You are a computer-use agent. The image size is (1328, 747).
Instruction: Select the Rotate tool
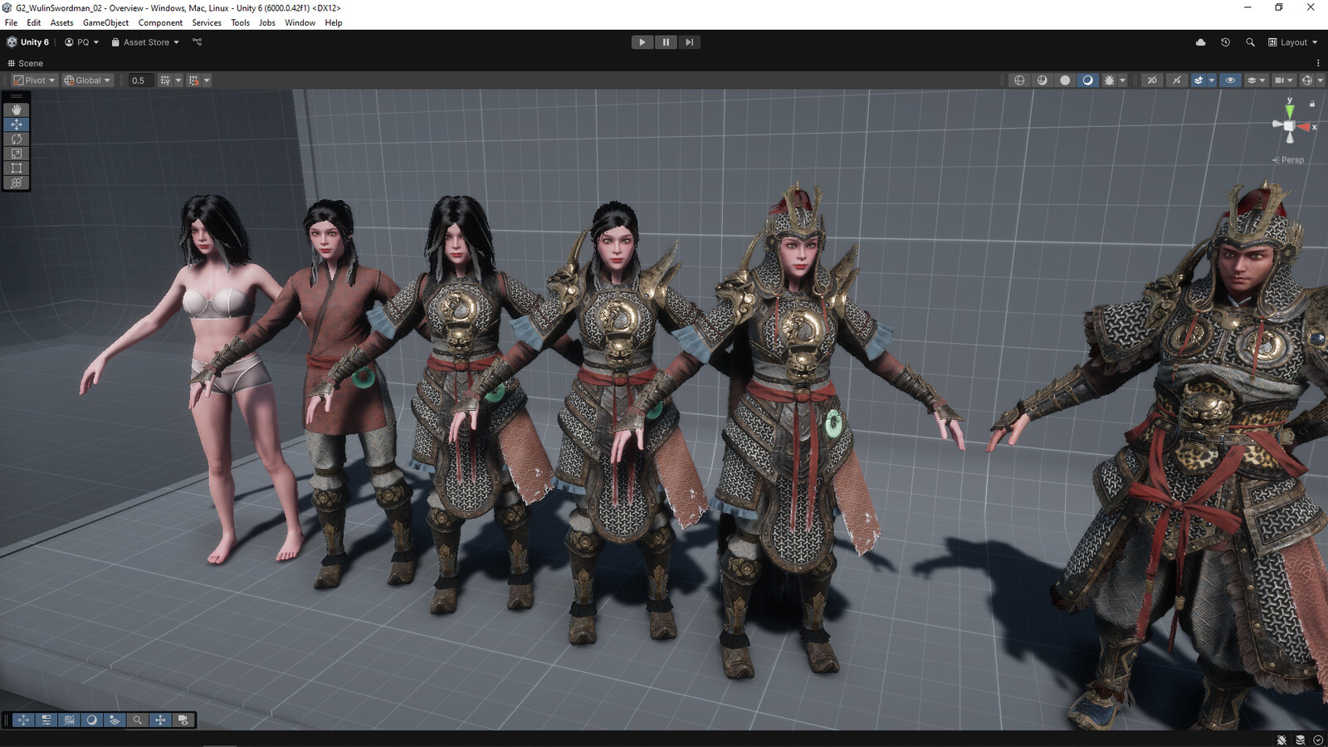point(17,139)
